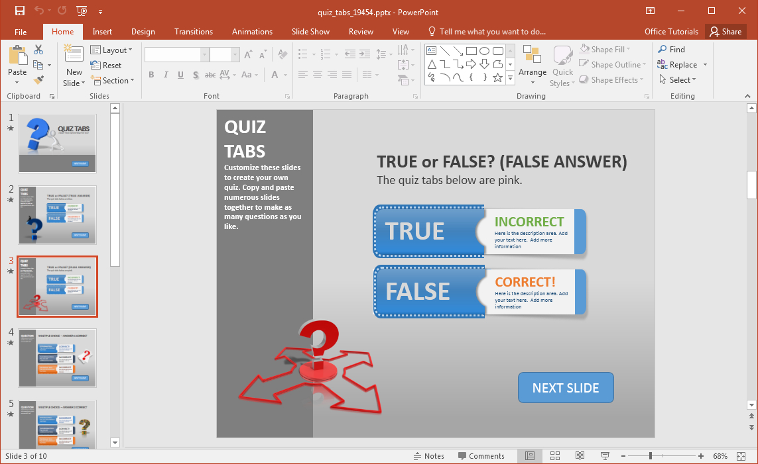Click Tell me what you want field
758x464 pixels.
(487, 32)
